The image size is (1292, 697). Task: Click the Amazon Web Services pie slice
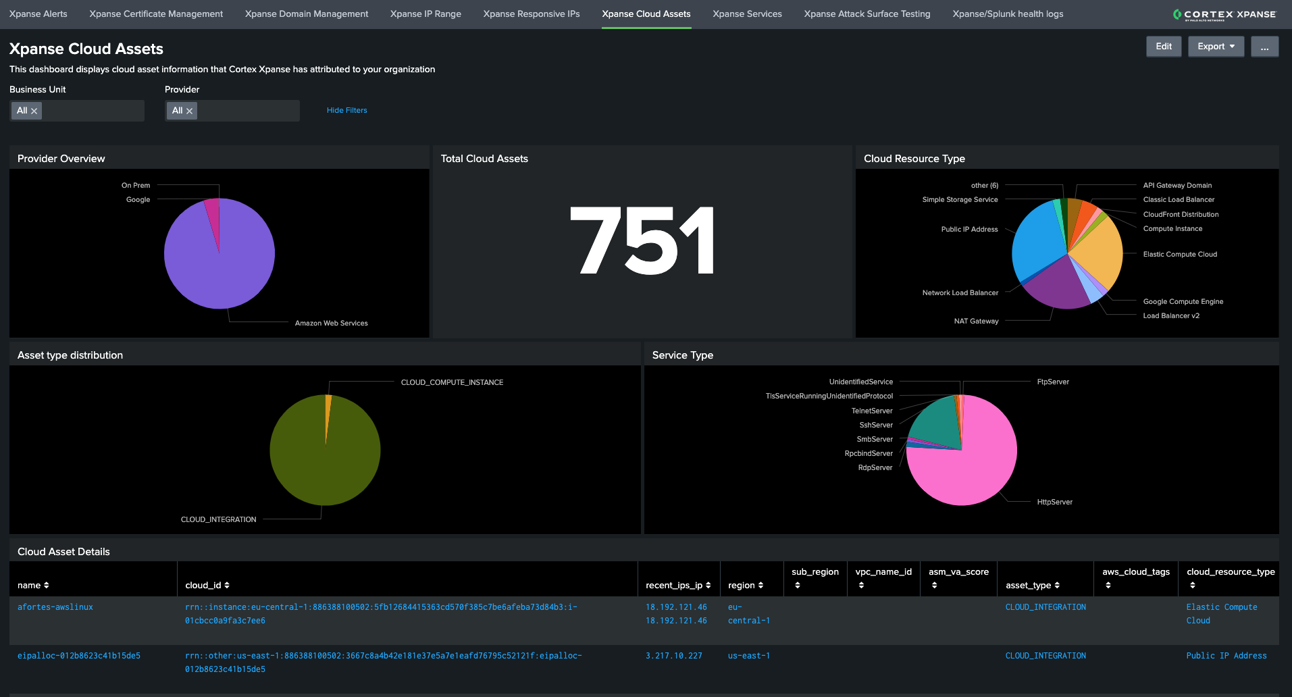click(x=219, y=270)
